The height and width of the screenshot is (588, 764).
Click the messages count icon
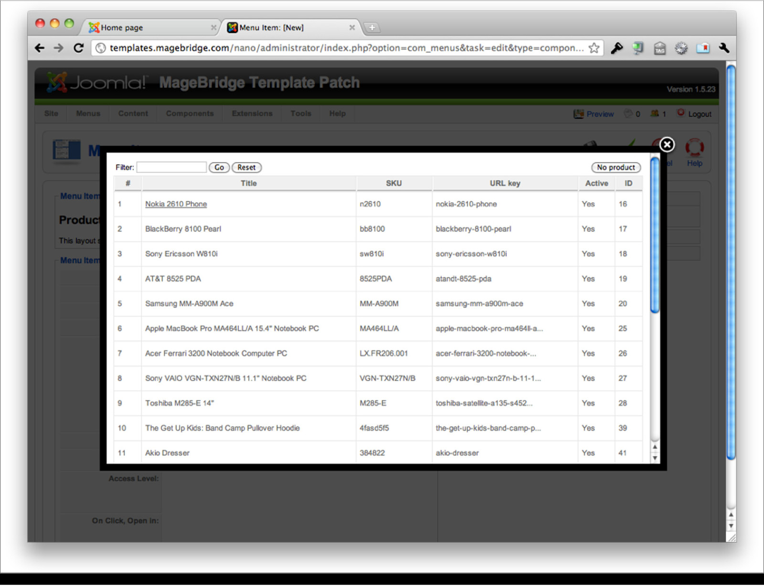(628, 114)
